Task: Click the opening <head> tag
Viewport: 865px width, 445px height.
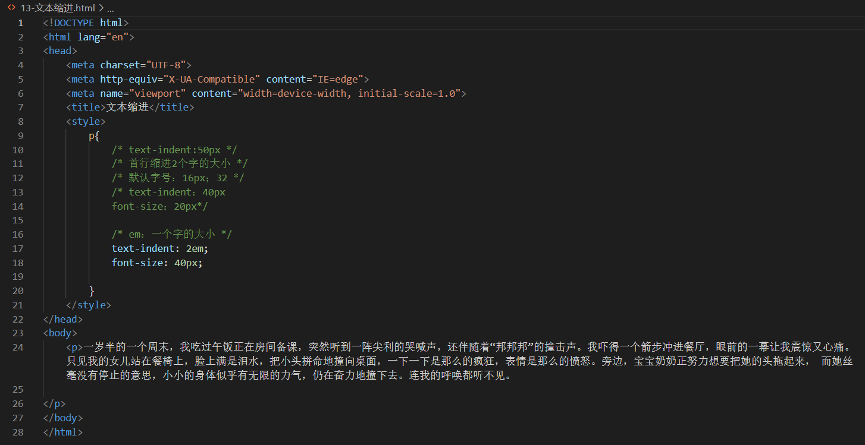Action: pyautogui.click(x=60, y=51)
